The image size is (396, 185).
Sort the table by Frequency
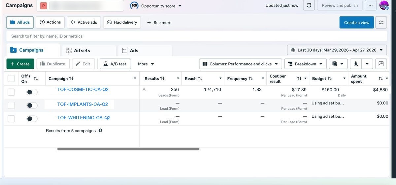pos(251,79)
